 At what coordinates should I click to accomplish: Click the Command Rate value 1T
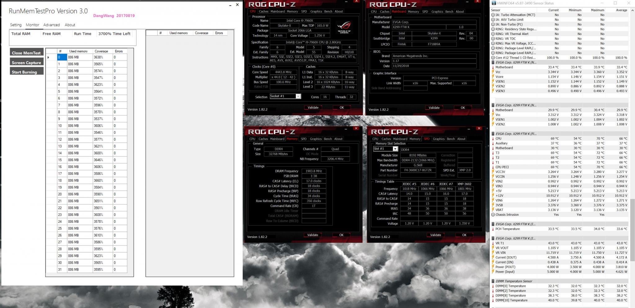[313, 206]
